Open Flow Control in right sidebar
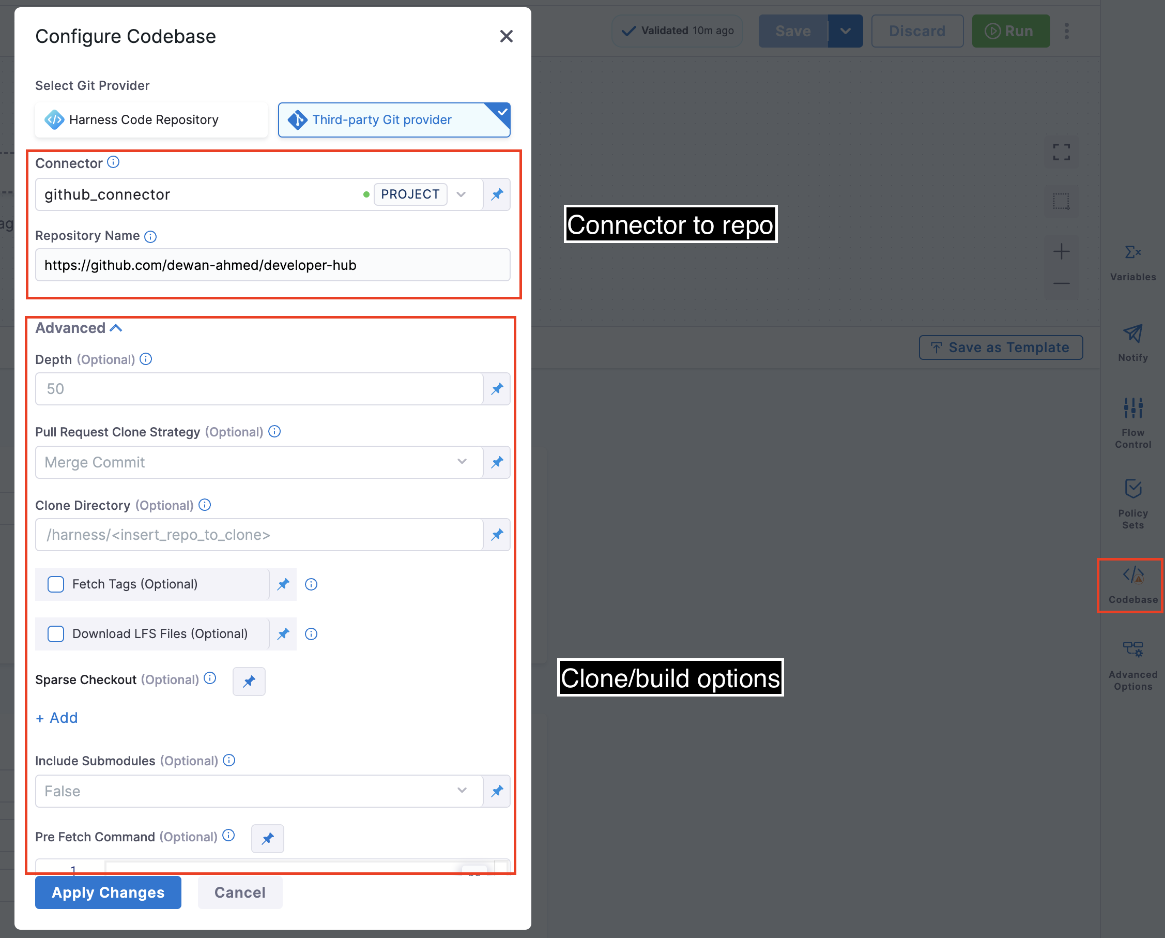This screenshot has height=938, width=1165. click(x=1132, y=422)
